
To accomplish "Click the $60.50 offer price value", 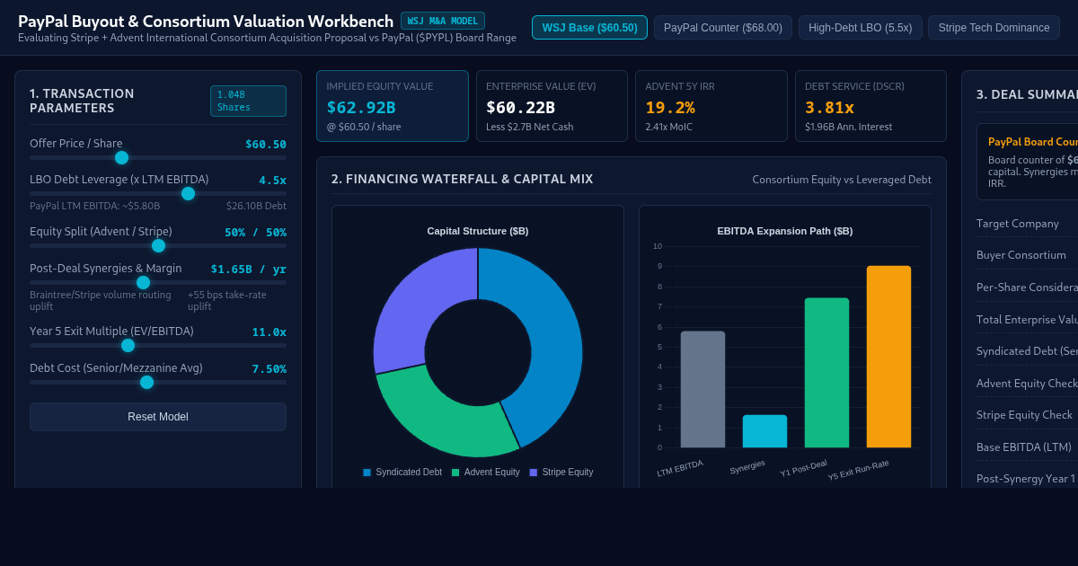I will [x=266, y=144].
